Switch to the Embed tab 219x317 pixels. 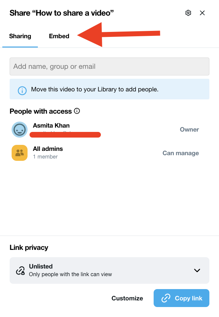pyautogui.click(x=59, y=36)
